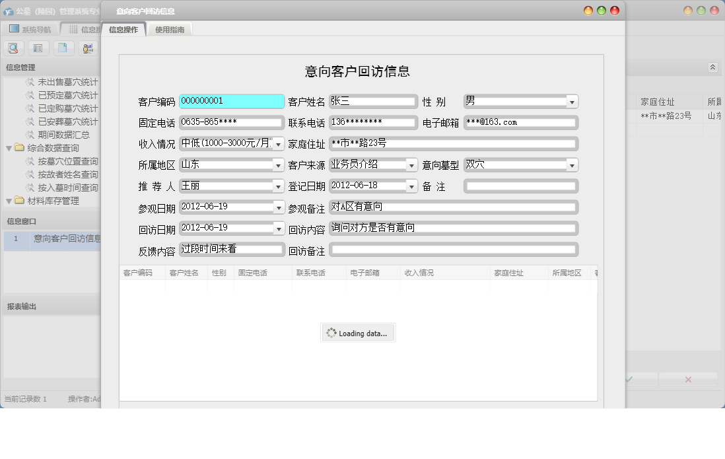
Task: Open the 意向墓型 dropdown showing 双穴
Action: pos(572,164)
